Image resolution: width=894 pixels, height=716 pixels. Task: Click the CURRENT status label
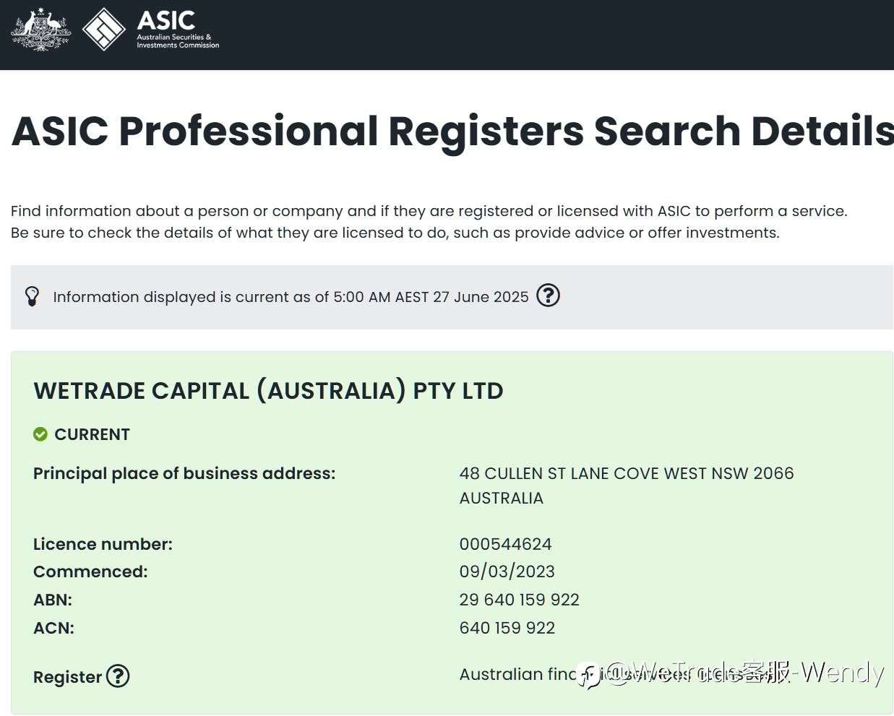[x=92, y=434]
